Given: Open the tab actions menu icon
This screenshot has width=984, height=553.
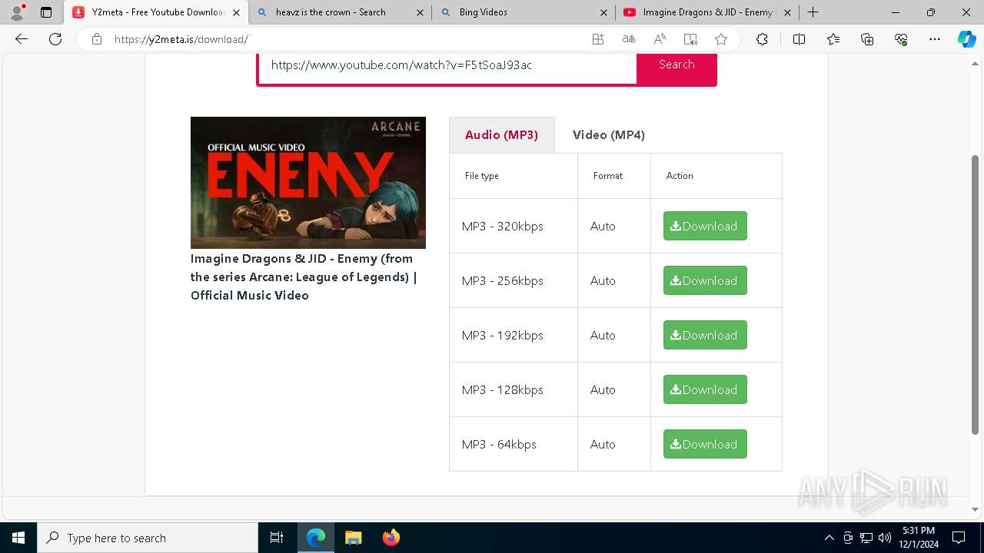Looking at the screenshot, I should (x=46, y=12).
